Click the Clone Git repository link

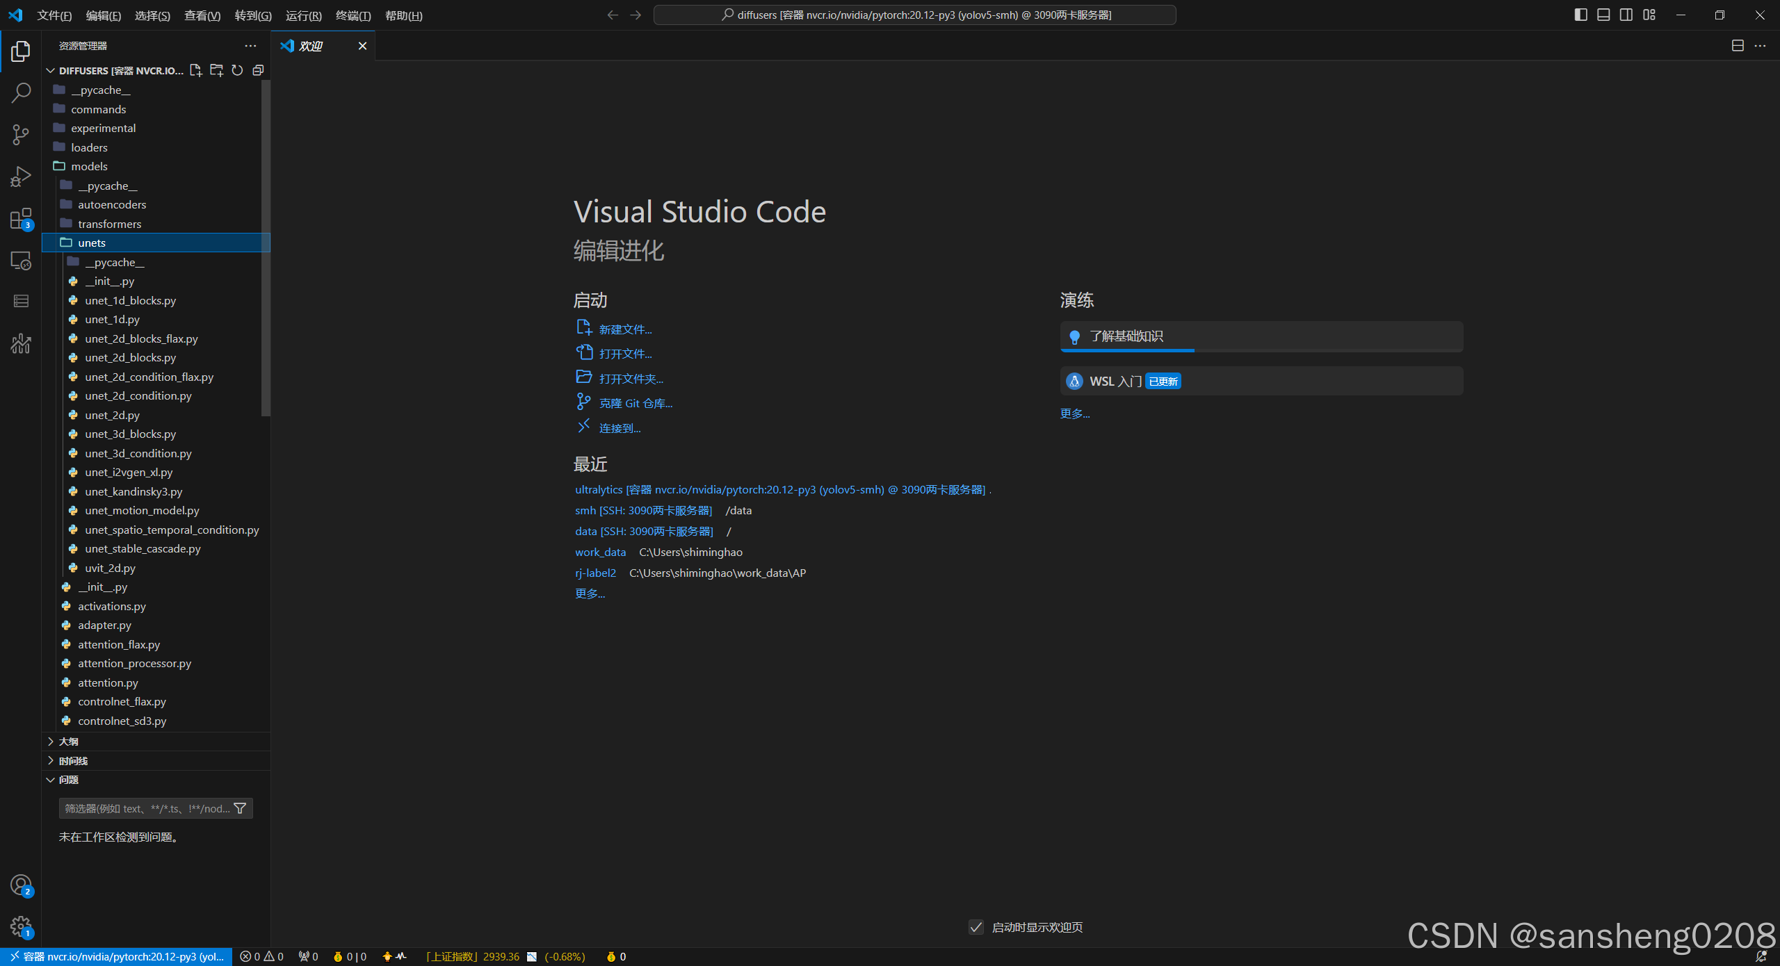point(636,403)
